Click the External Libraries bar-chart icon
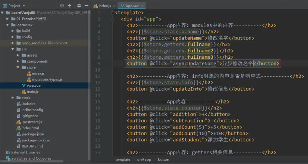The image size is (308, 164). tap(8, 152)
